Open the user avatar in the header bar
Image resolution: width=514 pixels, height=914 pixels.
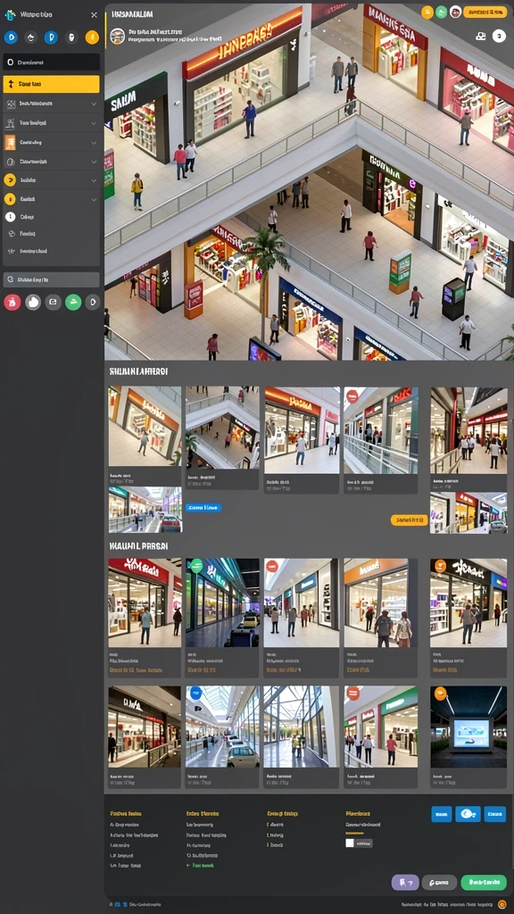point(456,12)
